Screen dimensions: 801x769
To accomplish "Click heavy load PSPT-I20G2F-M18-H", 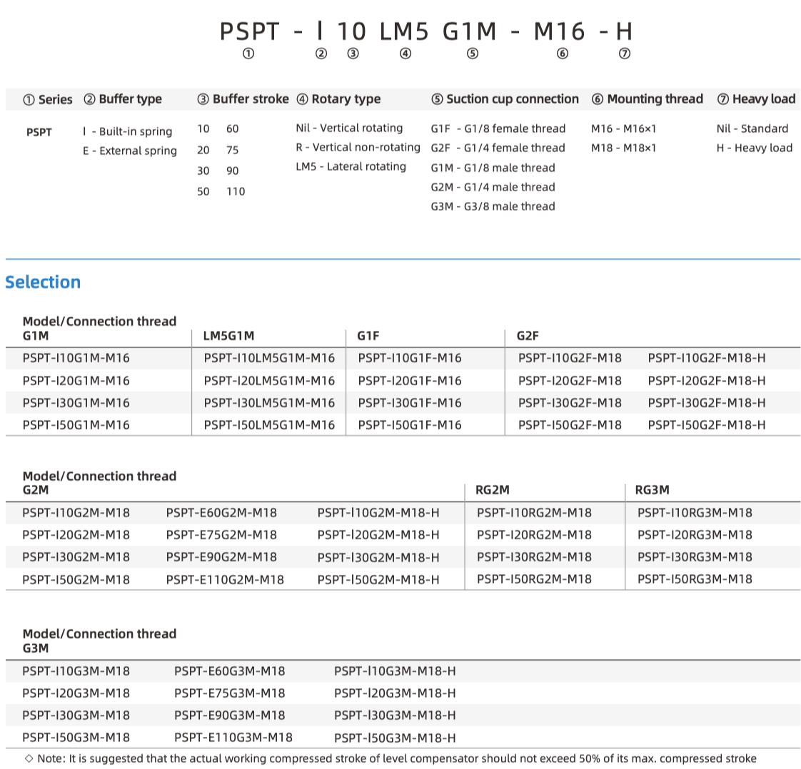I will coord(707,381).
